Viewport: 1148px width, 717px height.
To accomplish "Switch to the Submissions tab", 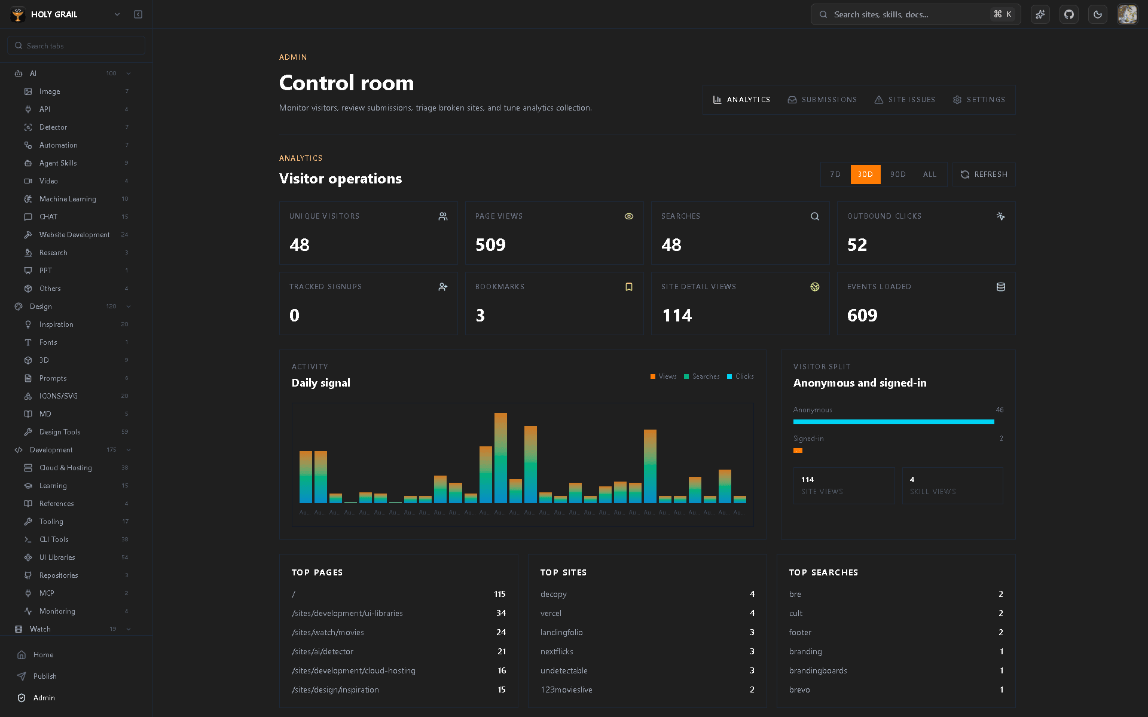I will tap(822, 100).
